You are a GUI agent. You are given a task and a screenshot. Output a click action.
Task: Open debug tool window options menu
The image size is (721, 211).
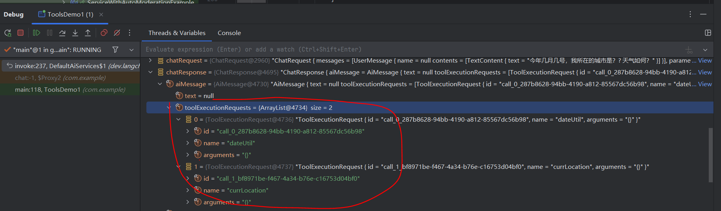[690, 14]
